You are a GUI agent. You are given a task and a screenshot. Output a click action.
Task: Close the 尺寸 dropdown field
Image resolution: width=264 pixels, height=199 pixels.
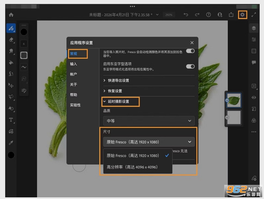pos(149,142)
